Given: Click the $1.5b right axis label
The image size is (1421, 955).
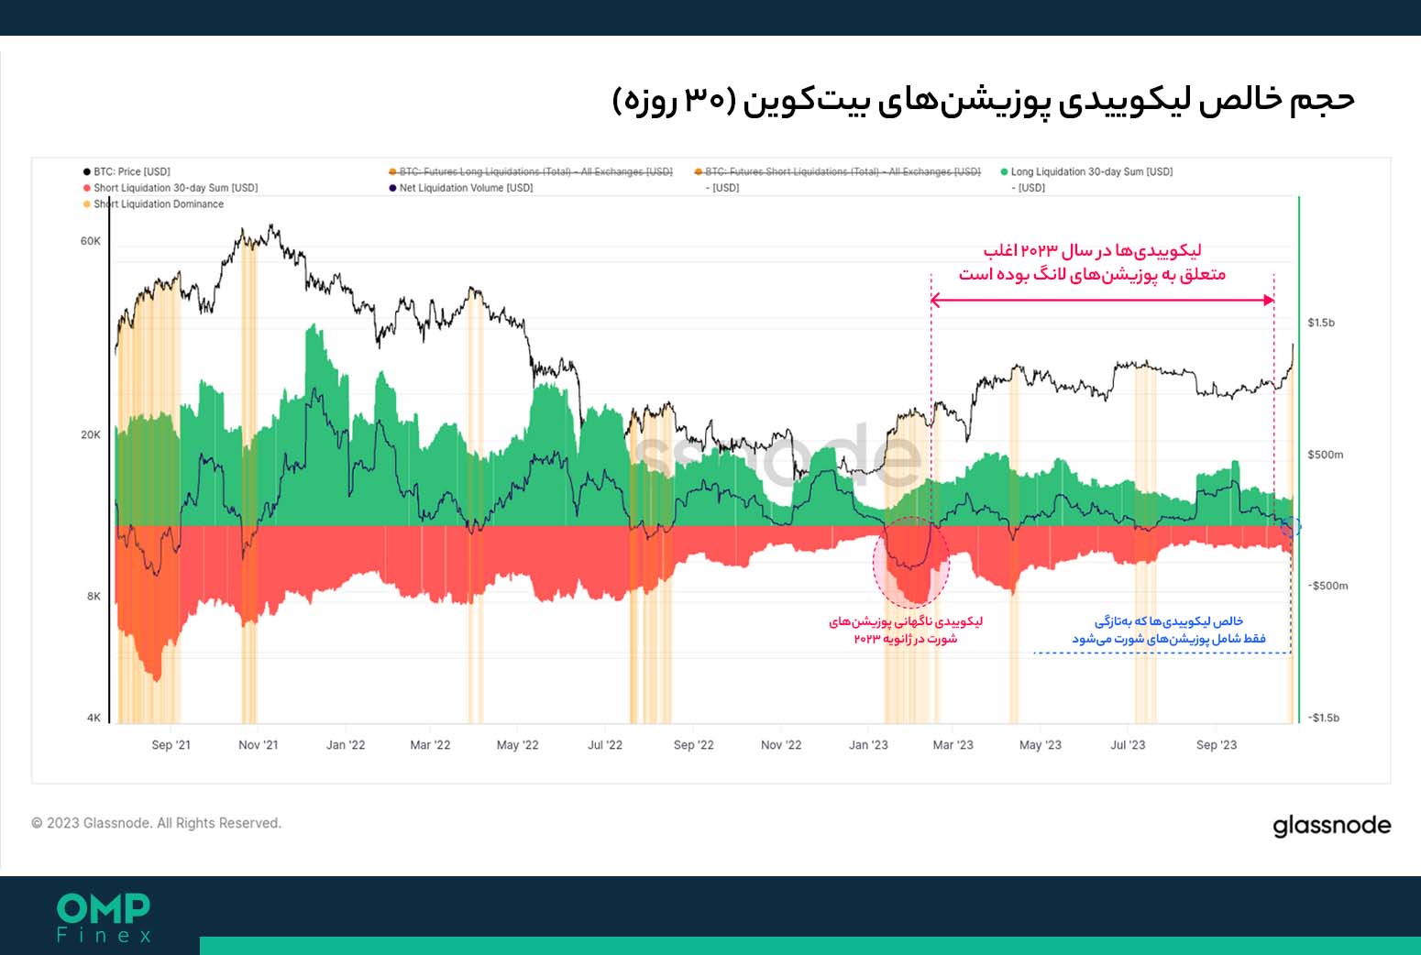Looking at the screenshot, I should [1321, 323].
